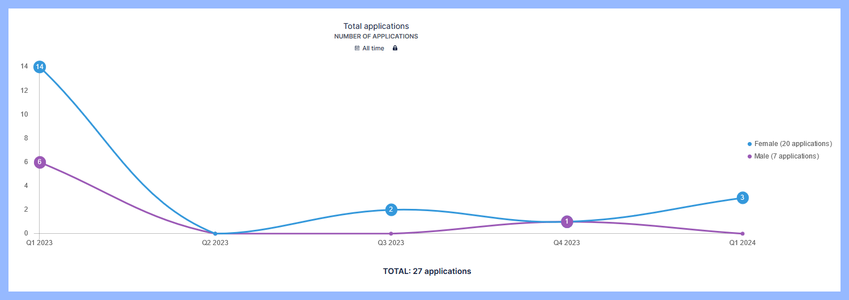Click the purple 1 marker at Q4 2023
Image resolution: width=849 pixels, height=300 pixels.
pos(567,222)
